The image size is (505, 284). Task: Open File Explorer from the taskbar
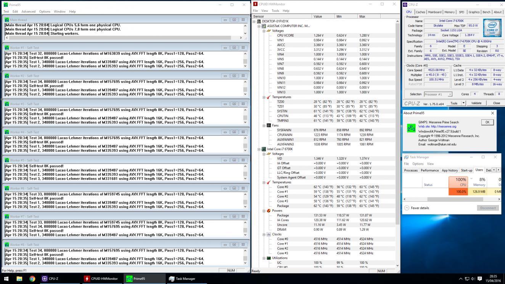tap(19, 279)
